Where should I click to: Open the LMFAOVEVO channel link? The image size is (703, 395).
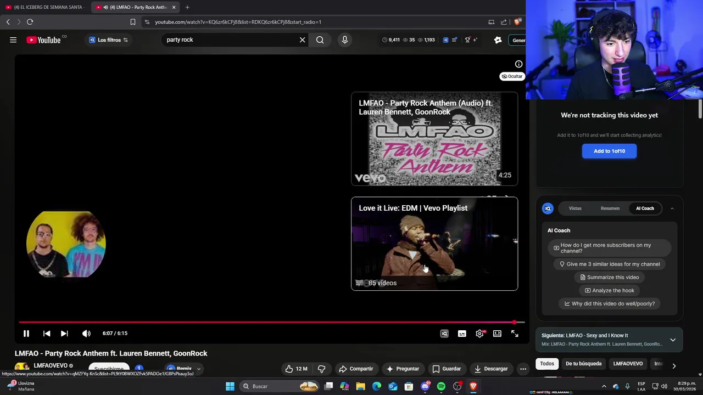click(51, 365)
